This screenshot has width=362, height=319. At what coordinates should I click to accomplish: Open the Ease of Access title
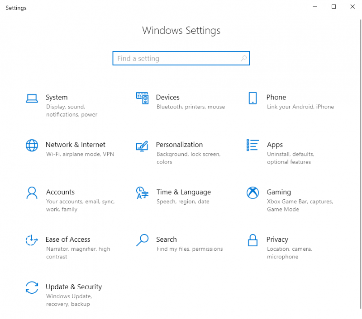(x=68, y=239)
